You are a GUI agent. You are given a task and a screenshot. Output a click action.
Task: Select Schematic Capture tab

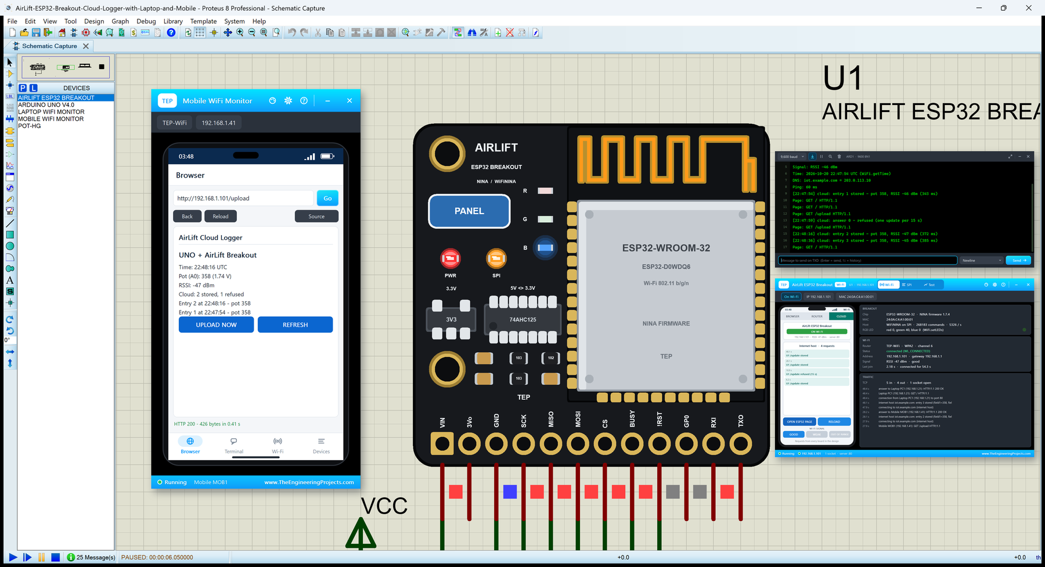tap(49, 46)
